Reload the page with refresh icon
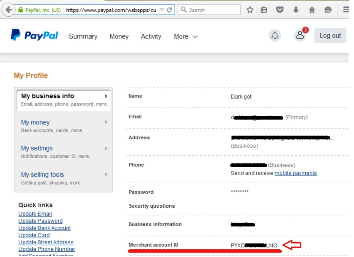Screen dimensions: 354x257 170,10
